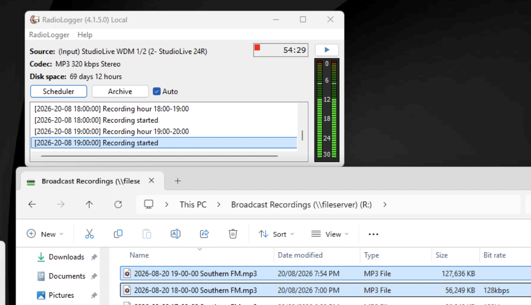The width and height of the screenshot is (531, 305).
Task: Select file 2026-08-20 19-00-00 Southern FM.mp3
Action: [x=195, y=274]
